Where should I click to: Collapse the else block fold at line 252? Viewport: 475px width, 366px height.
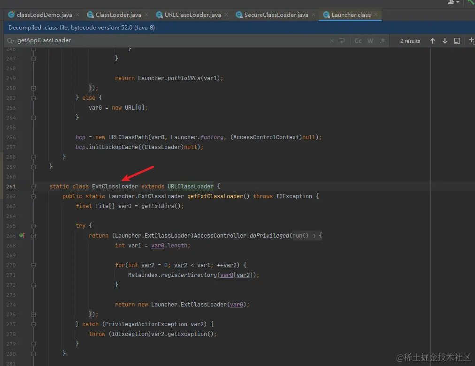(x=34, y=98)
